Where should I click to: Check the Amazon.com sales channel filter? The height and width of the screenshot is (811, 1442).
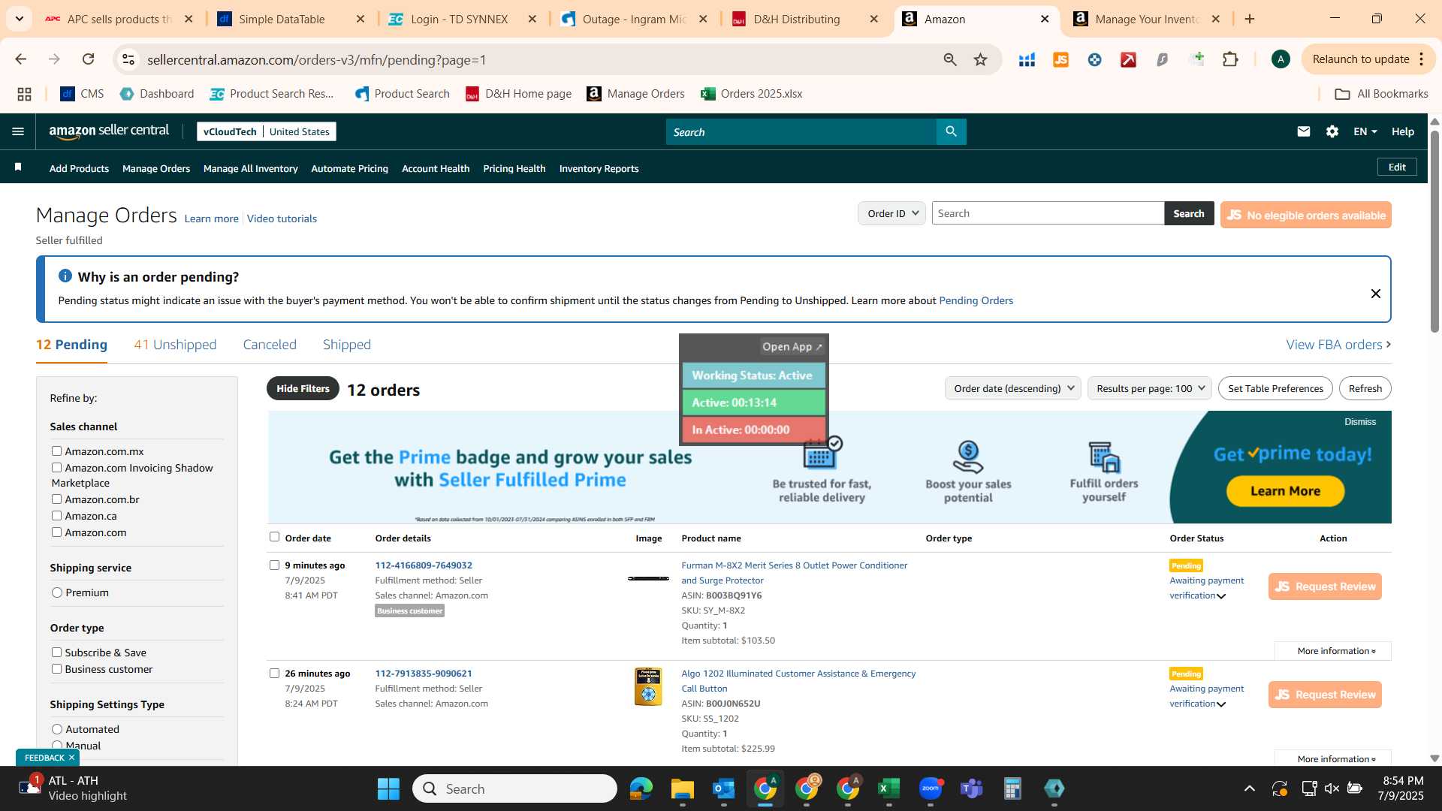56,532
